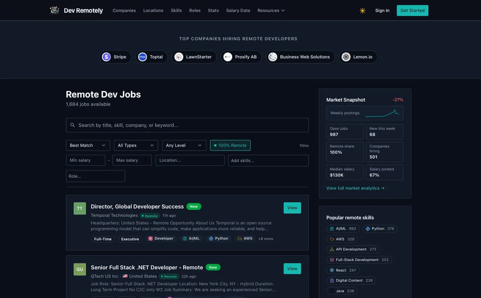This screenshot has height=298, width=481.
Task: Click the search magnifier icon
Action: [73, 125]
